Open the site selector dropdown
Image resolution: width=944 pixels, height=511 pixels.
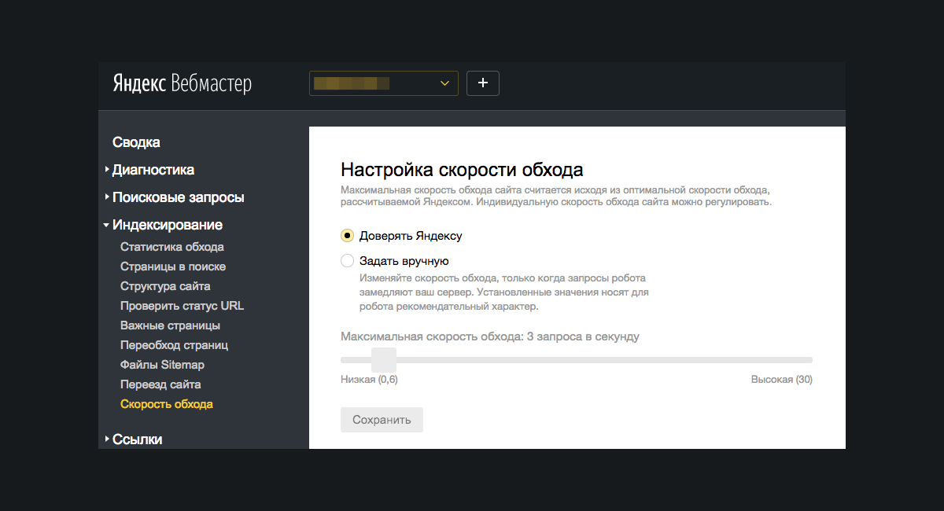[384, 83]
